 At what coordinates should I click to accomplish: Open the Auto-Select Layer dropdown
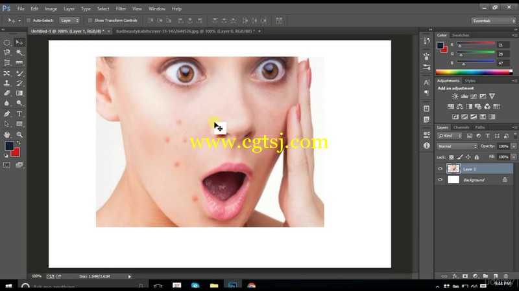click(69, 21)
